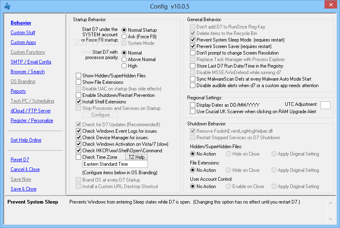Open the Custom Stuff page

click(x=23, y=33)
